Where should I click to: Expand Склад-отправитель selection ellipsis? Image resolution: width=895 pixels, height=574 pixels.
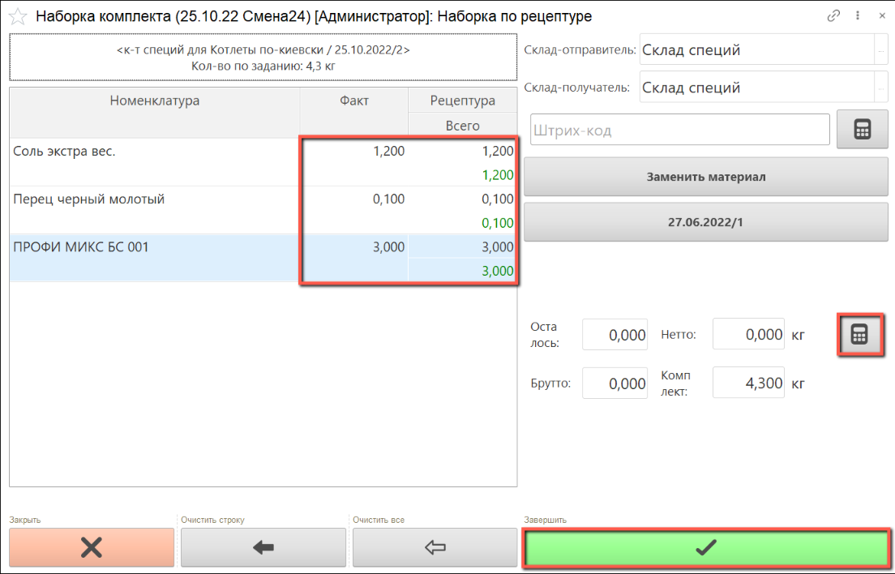880,50
